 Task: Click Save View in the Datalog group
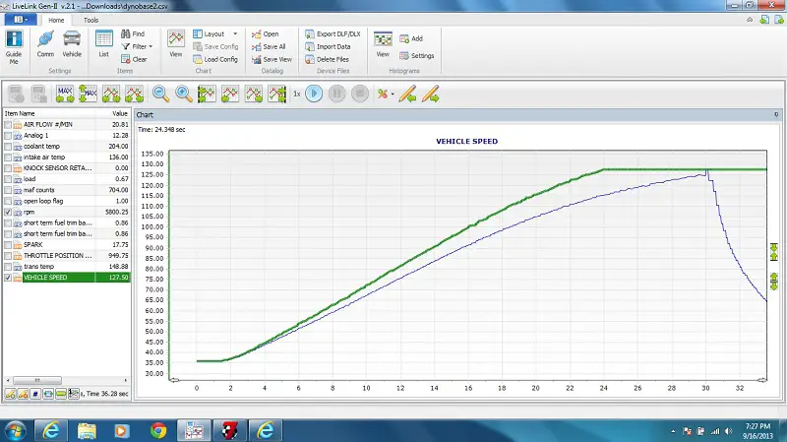(272, 59)
